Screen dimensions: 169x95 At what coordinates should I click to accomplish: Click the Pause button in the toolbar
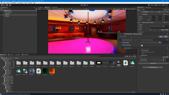[84, 5]
